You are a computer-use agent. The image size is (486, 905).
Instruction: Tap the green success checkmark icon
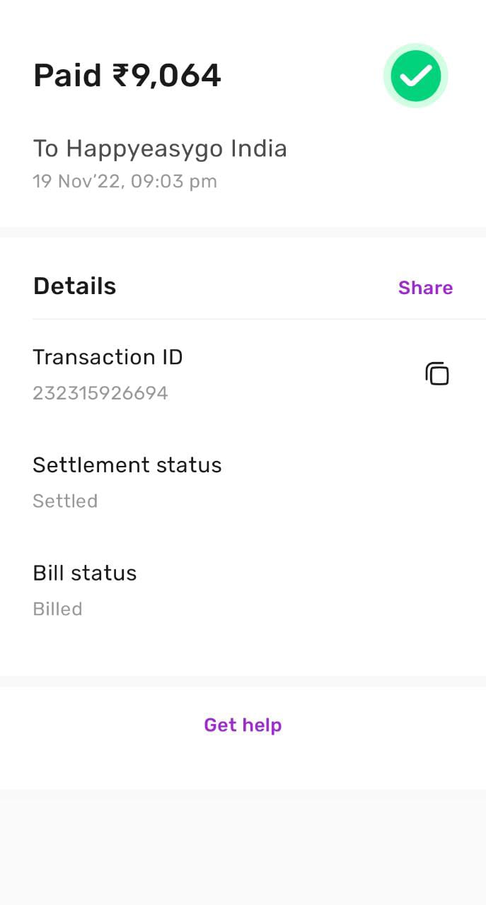pyautogui.click(x=416, y=75)
